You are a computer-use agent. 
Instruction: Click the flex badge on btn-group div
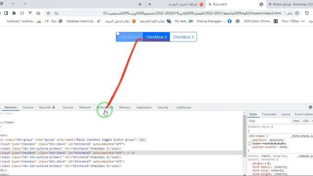pyautogui.click(x=142, y=140)
